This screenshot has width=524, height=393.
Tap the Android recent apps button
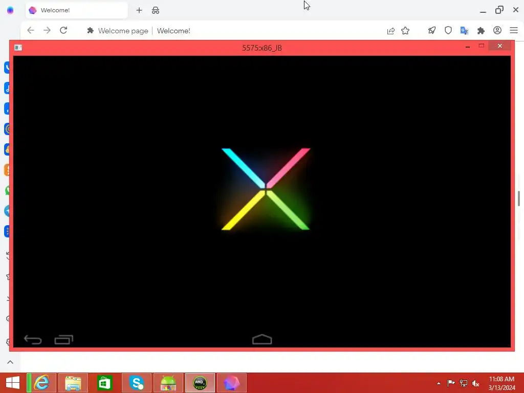64,340
